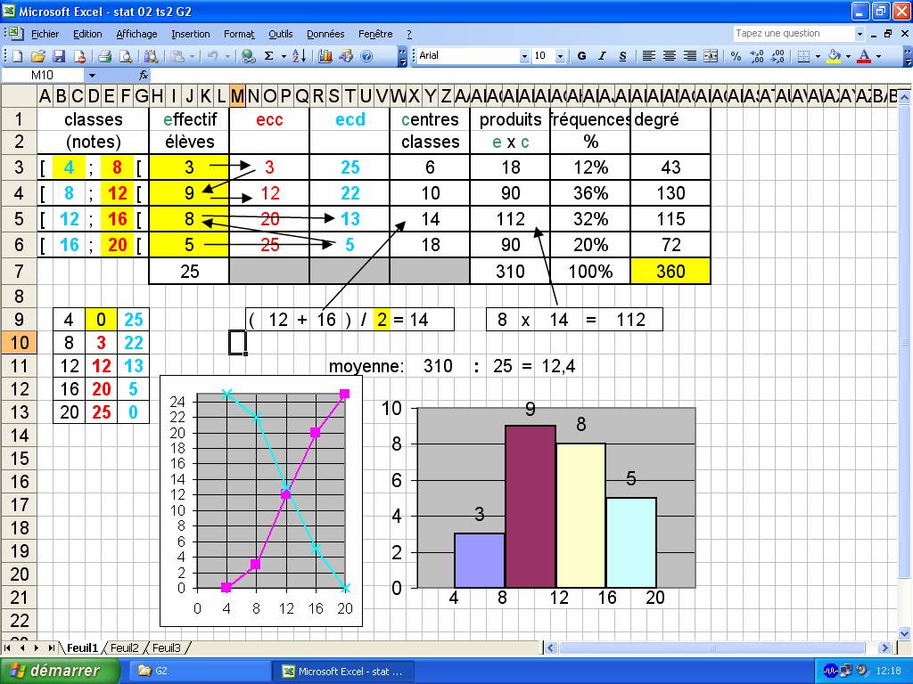Open the Format menu
The image size is (913, 684).
coord(239,34)
